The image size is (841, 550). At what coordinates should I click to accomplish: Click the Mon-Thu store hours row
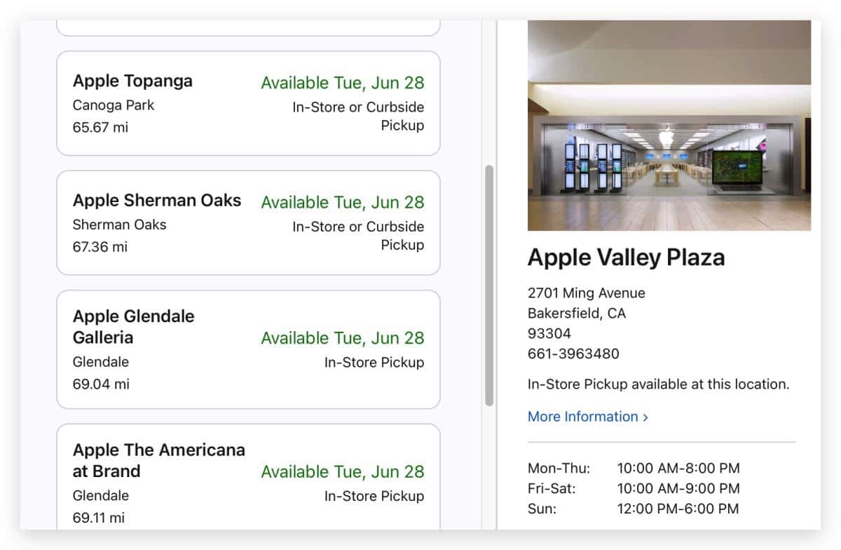tap(634, 468)
